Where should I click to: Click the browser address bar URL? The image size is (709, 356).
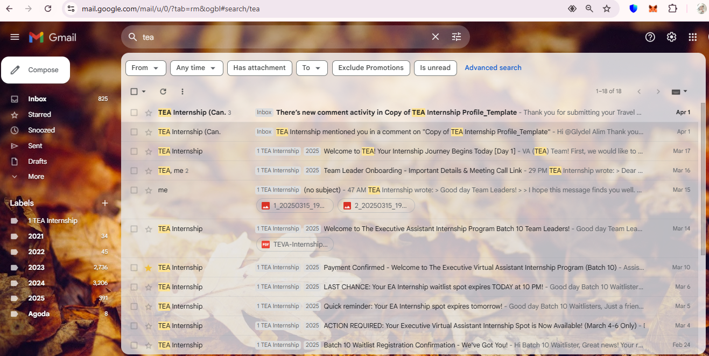(x=171, y=9)
